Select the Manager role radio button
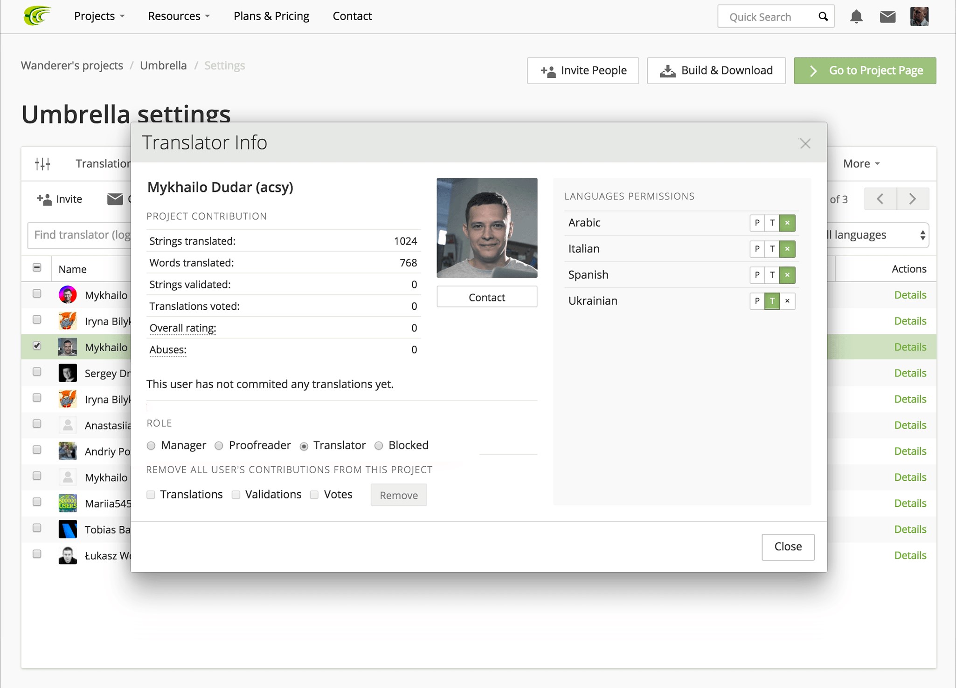This screenshot has height=688, width=956. click(151, 446)
